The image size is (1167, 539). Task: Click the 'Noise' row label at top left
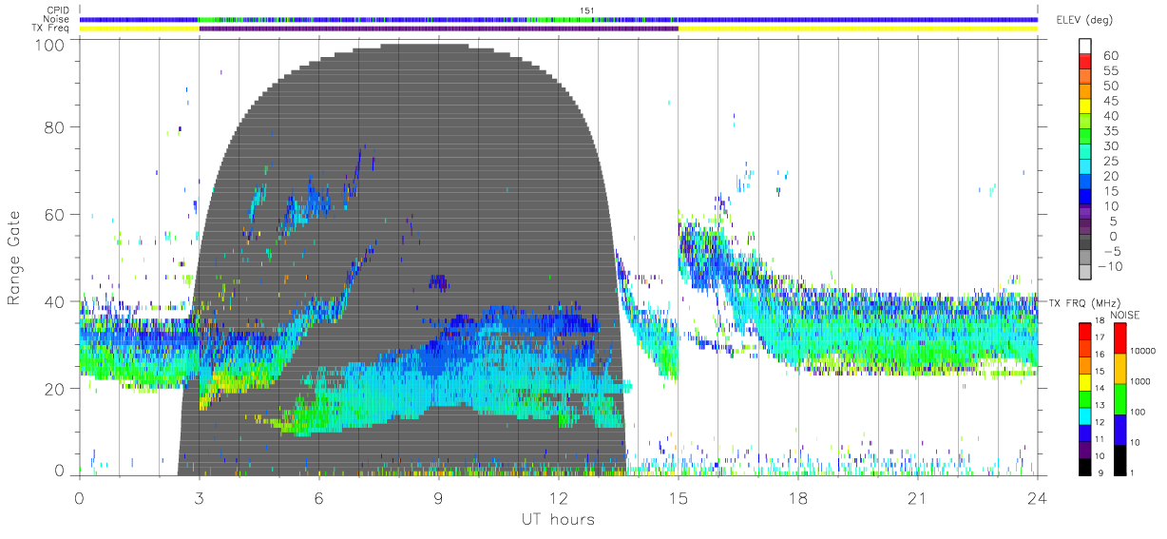pyautogui.click(x=56, y=19)
